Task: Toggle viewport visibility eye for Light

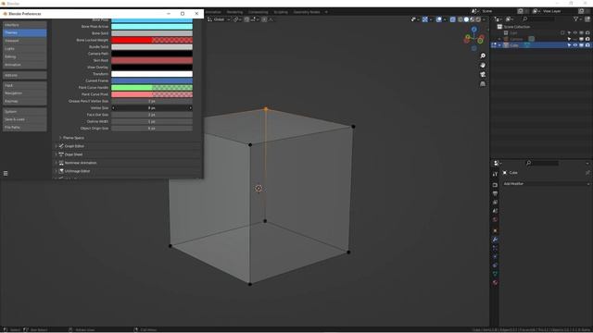Action: [575, 33]
